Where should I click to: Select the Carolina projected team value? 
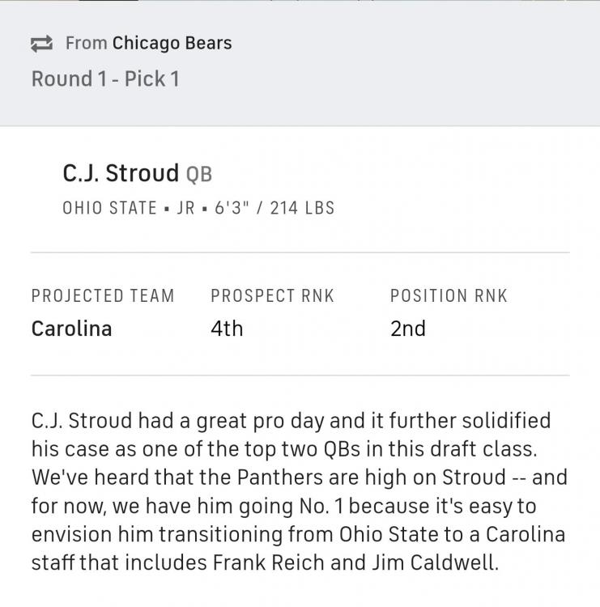[x=72, y=329]
